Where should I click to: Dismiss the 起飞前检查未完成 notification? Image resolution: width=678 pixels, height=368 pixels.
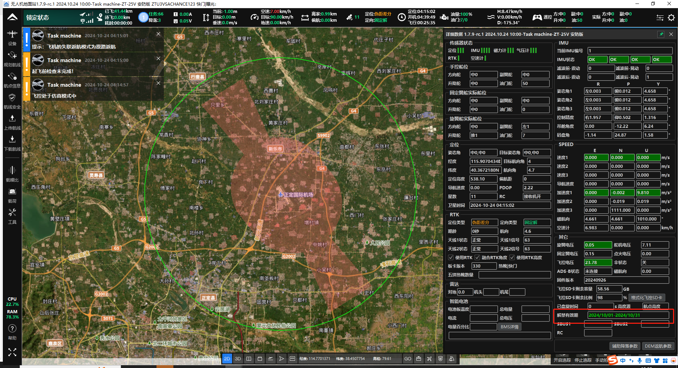tap(158, 58)
